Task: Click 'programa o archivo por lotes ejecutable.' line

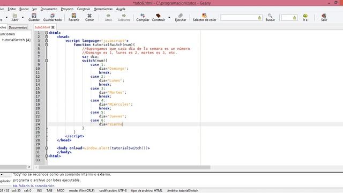Action: point(47,180)
